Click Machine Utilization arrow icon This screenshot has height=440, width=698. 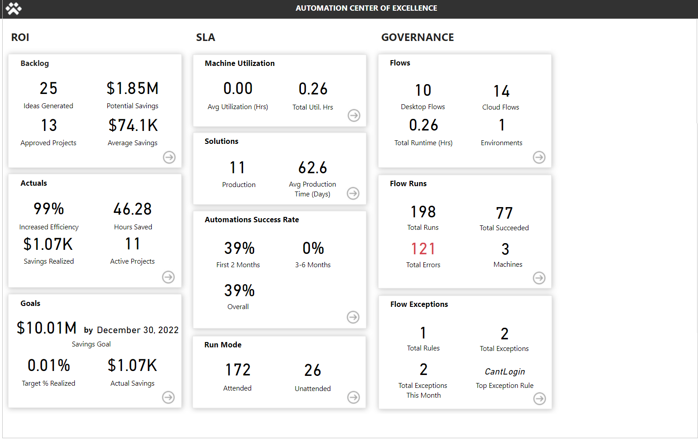coord(354,115)
